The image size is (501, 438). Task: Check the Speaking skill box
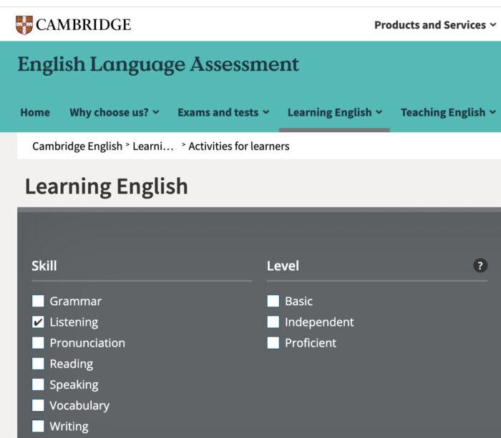(x=38, y=384)
